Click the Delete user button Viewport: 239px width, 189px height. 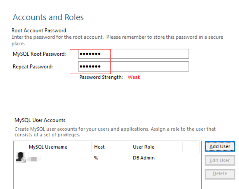pyautogui.click(x=219, y=174)
